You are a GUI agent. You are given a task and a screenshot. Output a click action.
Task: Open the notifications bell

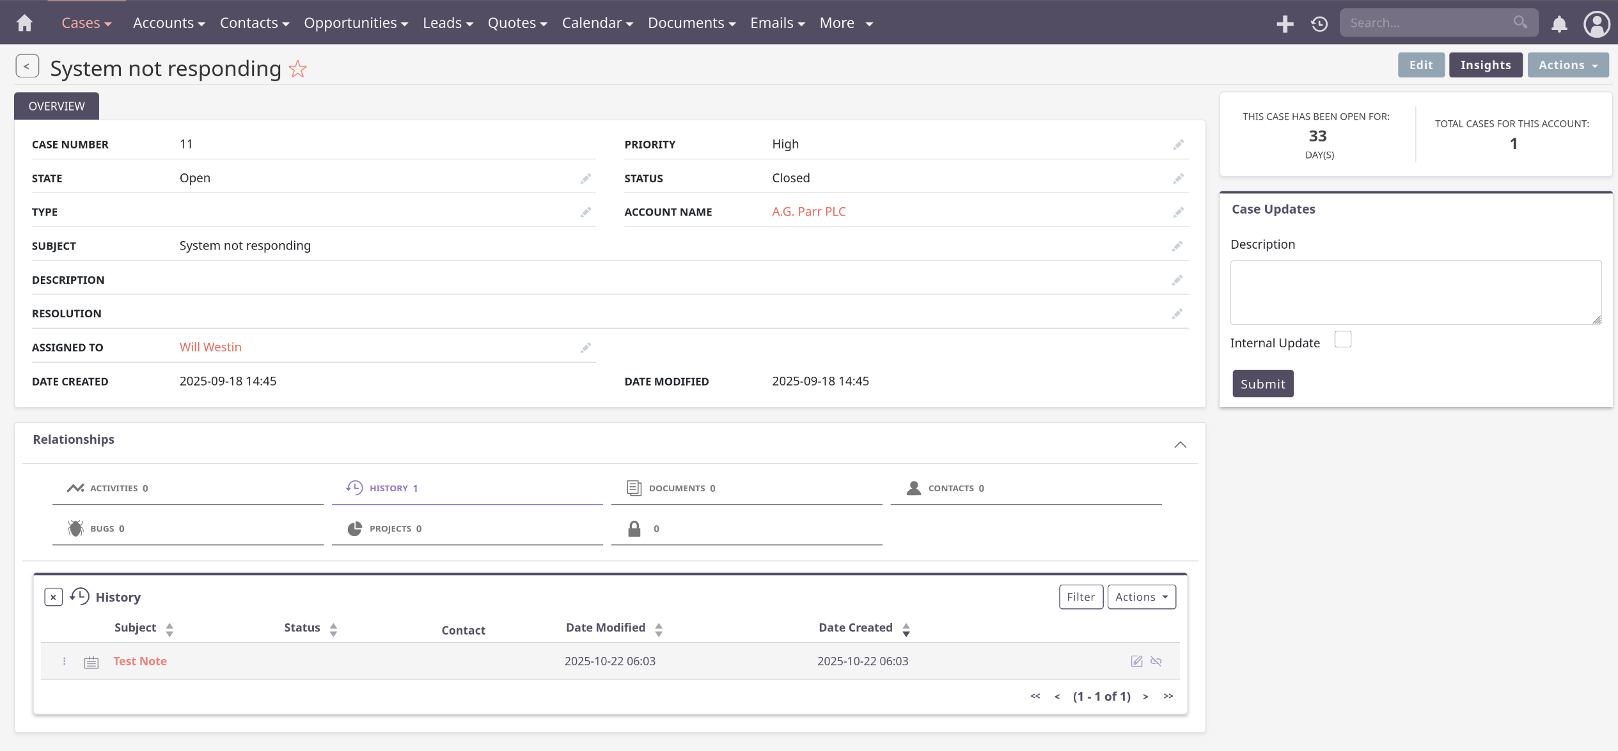pyautogui.click(x=1559, y=24)
